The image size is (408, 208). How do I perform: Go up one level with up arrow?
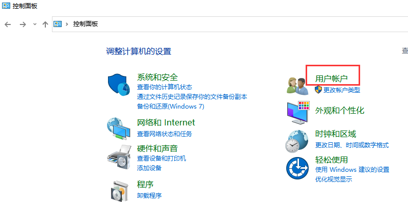coord(45,24)
